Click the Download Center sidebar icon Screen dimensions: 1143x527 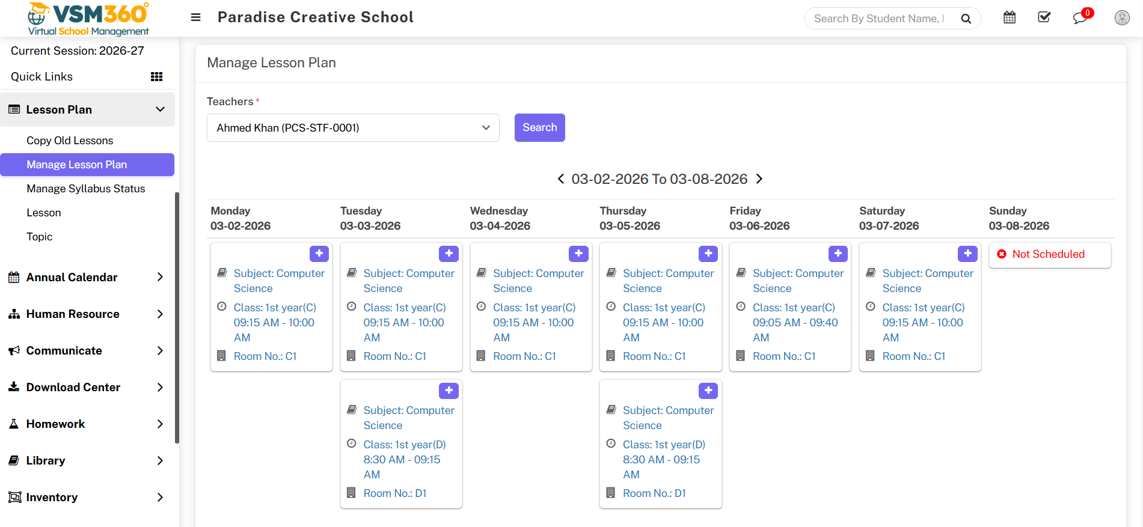click(x=14, y=387)
